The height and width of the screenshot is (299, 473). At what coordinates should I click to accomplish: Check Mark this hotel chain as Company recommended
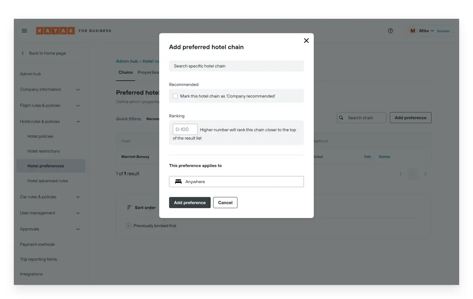click(x=175, y=96)
